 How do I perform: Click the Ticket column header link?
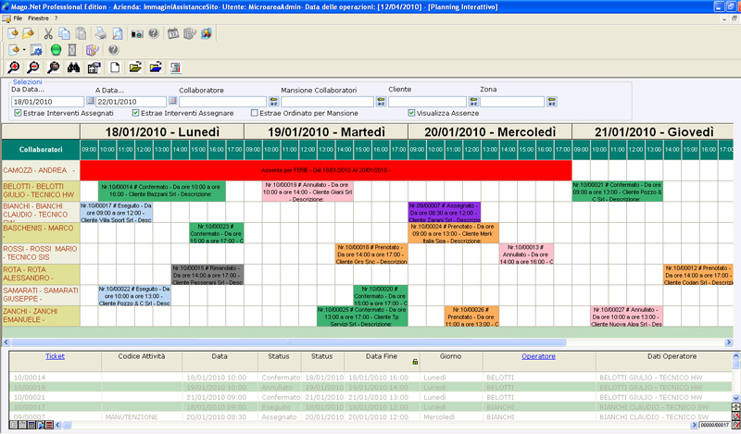[x=55, y=356]
